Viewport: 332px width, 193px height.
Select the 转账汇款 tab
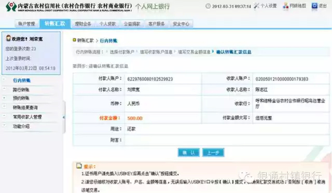pyautogui.click(x=55, y=23)
